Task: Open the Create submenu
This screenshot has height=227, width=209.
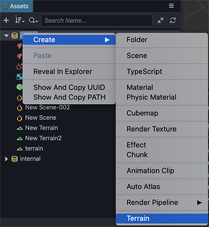Action: [69, 40]
